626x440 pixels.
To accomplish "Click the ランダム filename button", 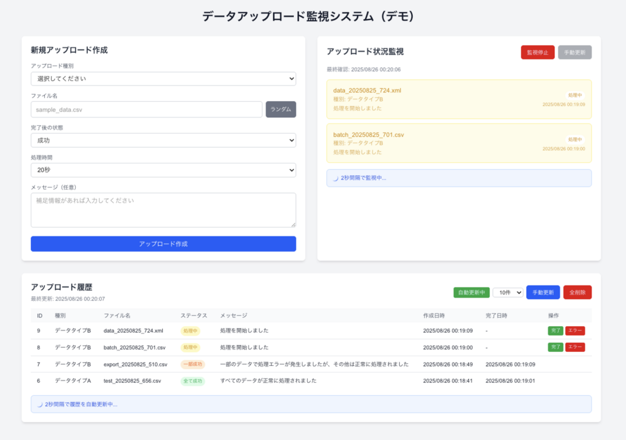I will pyautogui.click(x=281, y=109).
